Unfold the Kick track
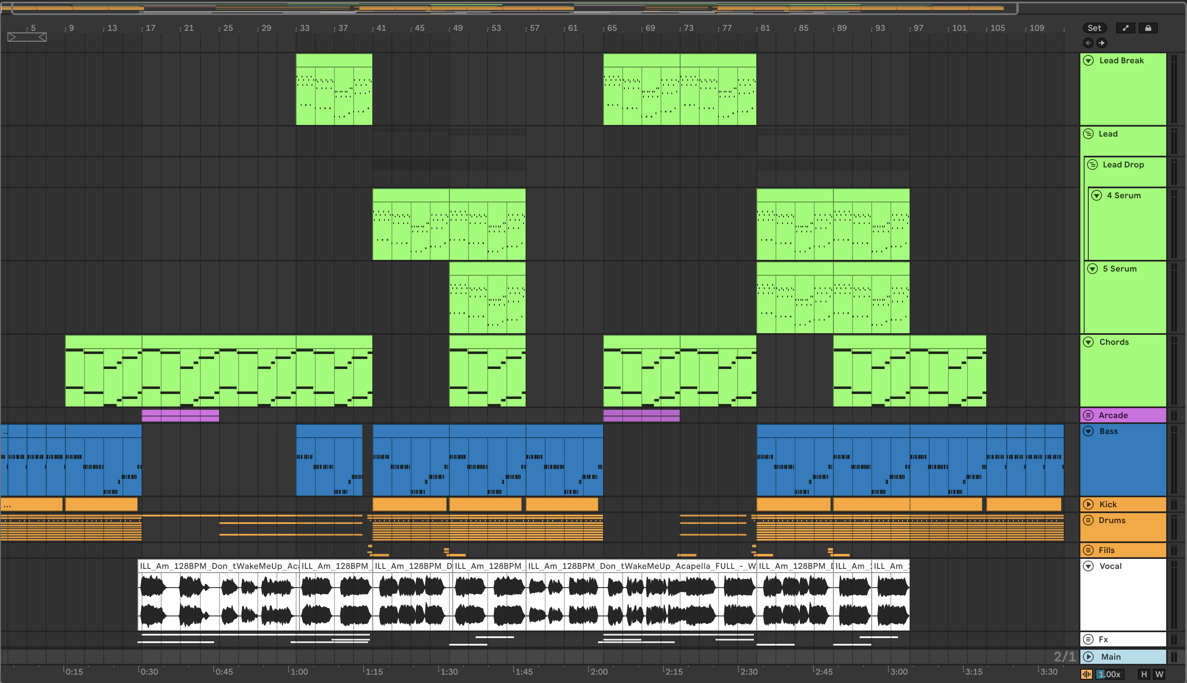Viewport: 1187px width, 683px height. pyautogui.click(x=1089, y=504)
